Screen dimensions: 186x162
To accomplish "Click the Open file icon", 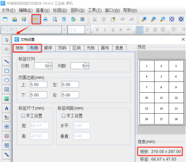I will click(x=14, y=19).
